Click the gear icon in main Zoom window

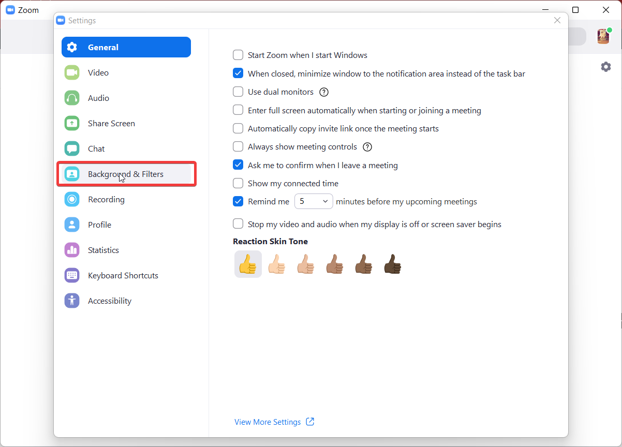point(606,67)
